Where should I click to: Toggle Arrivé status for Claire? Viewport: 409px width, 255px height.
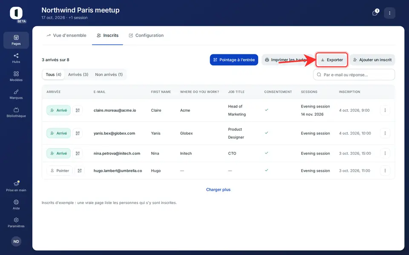[x=59, y=110]
